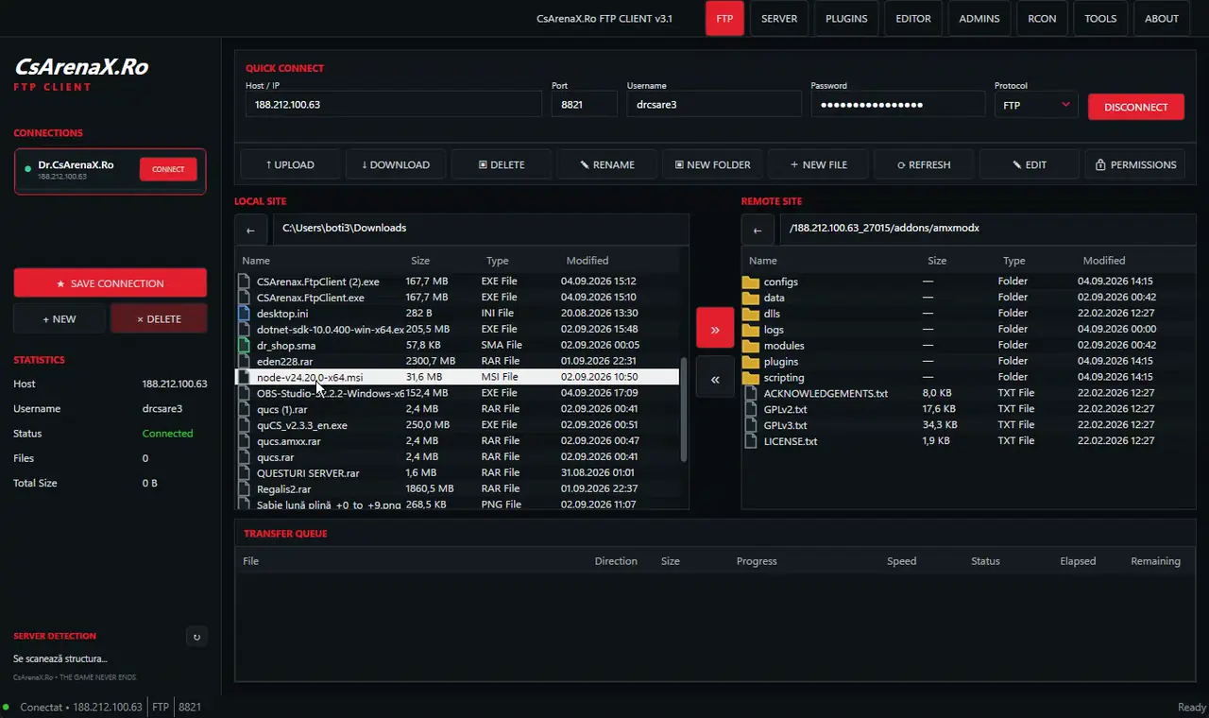Click the desktop.ini file icon
This screenshot has width=1209, height=718.
point(245,313)
